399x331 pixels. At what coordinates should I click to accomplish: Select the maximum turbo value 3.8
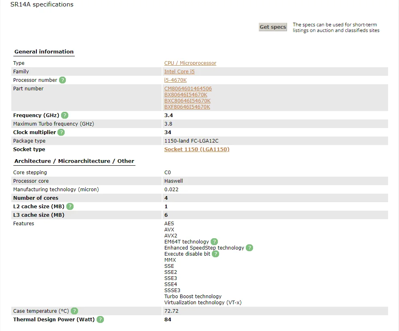(168, 124)
